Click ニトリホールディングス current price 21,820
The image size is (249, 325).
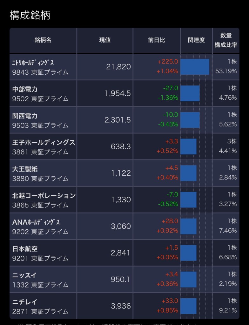point(118,67)
